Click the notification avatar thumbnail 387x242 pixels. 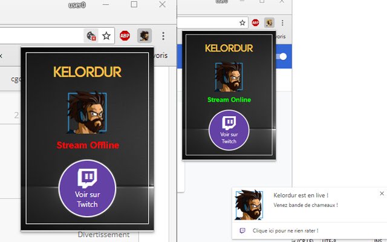coord(249,205)
